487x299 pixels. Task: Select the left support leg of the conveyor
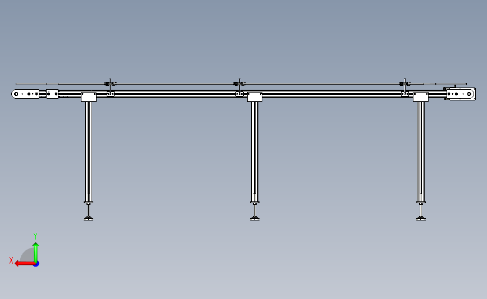[89, 152]
